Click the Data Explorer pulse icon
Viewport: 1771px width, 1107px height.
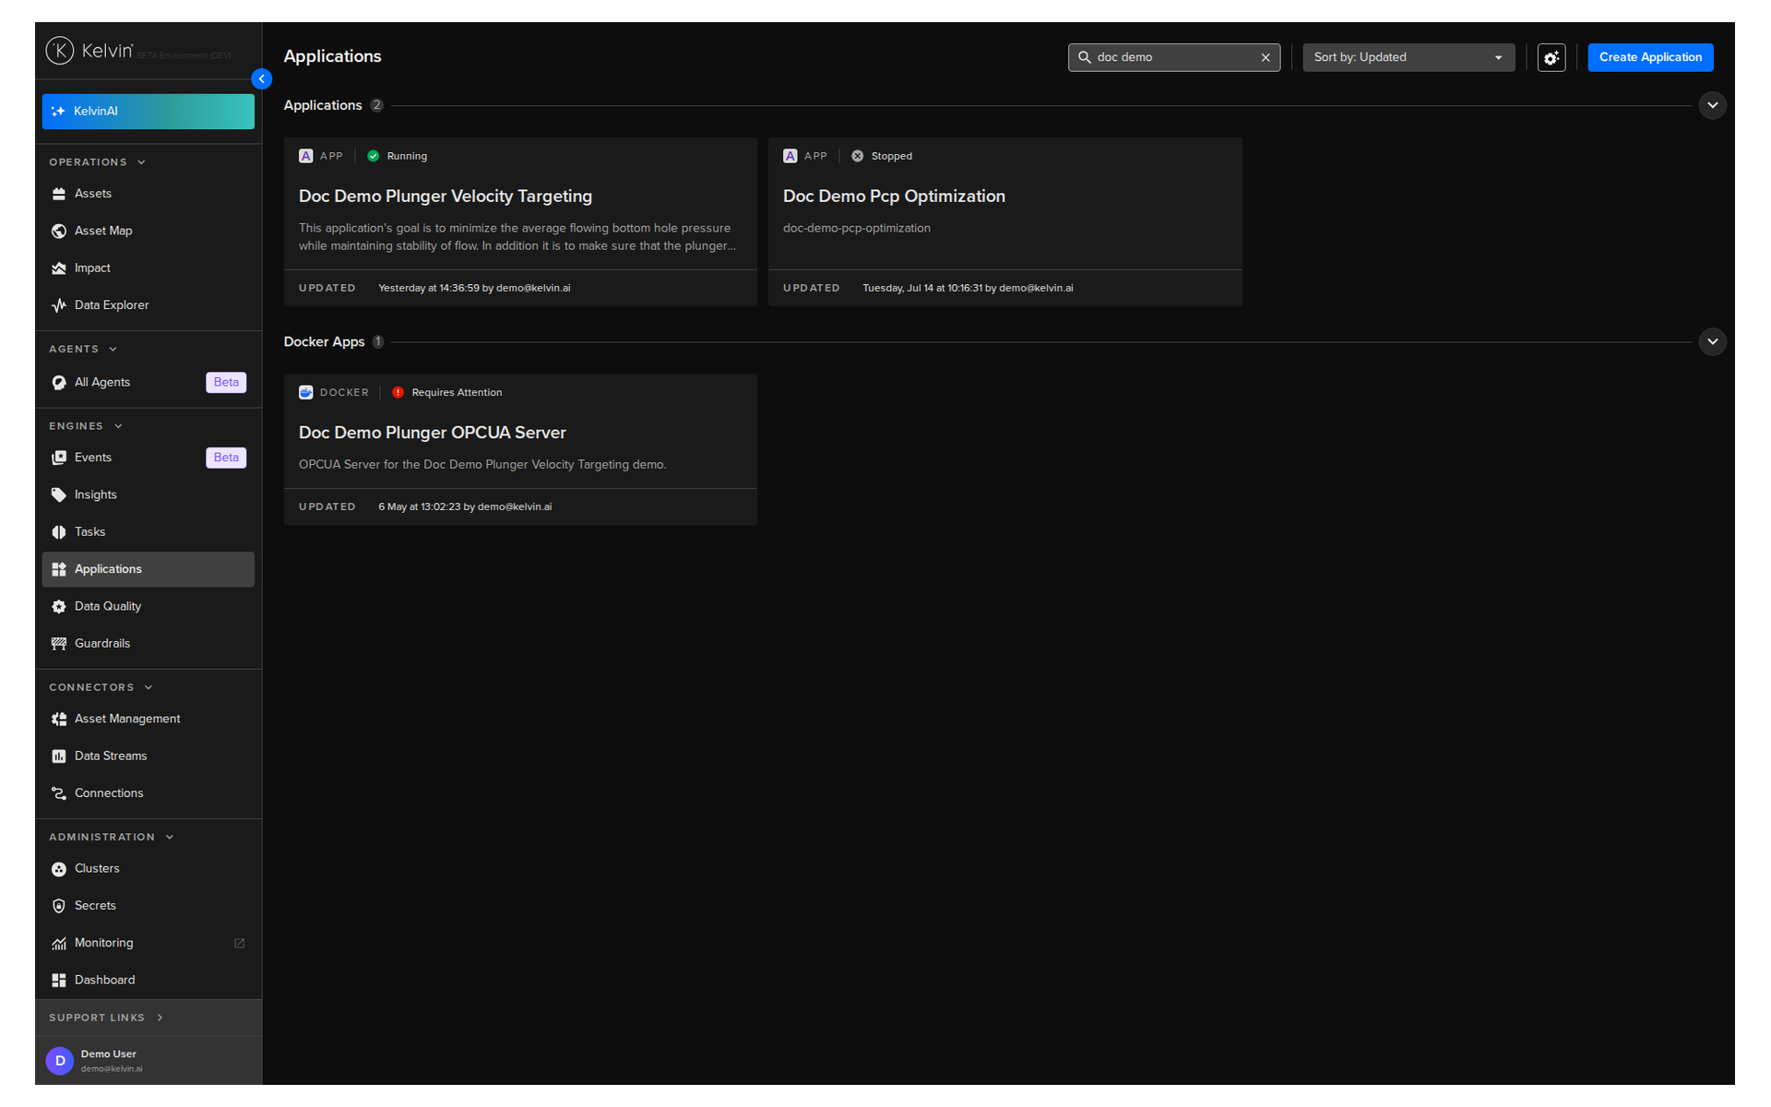(59, 305)
